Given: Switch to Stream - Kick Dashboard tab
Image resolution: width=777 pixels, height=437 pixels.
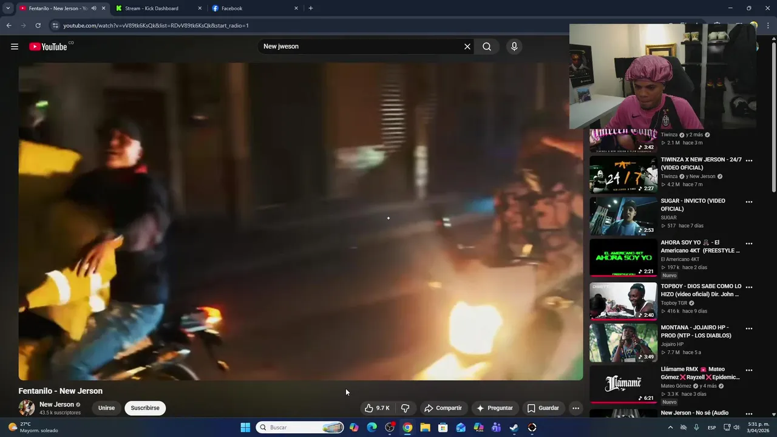Looking at the screenshot, I should click(x=157, y=8).
